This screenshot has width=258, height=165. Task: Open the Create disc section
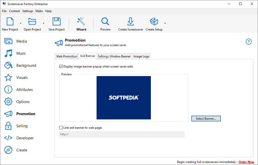[16, 150]
